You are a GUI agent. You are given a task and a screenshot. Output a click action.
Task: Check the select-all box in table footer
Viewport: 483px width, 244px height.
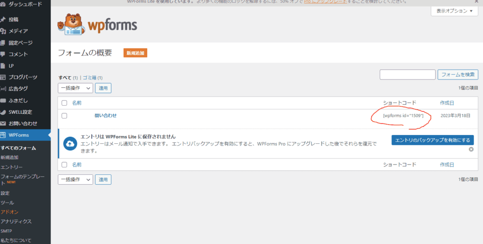(x=64, y=165)
